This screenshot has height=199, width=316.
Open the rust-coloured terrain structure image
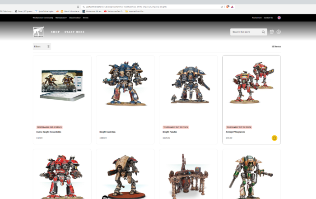point(188,176)
